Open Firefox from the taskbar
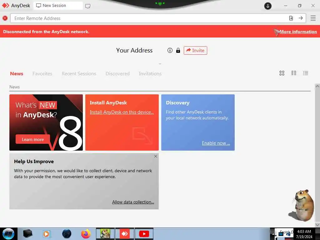This screenshot has height=240, width=320. point(86,234)
